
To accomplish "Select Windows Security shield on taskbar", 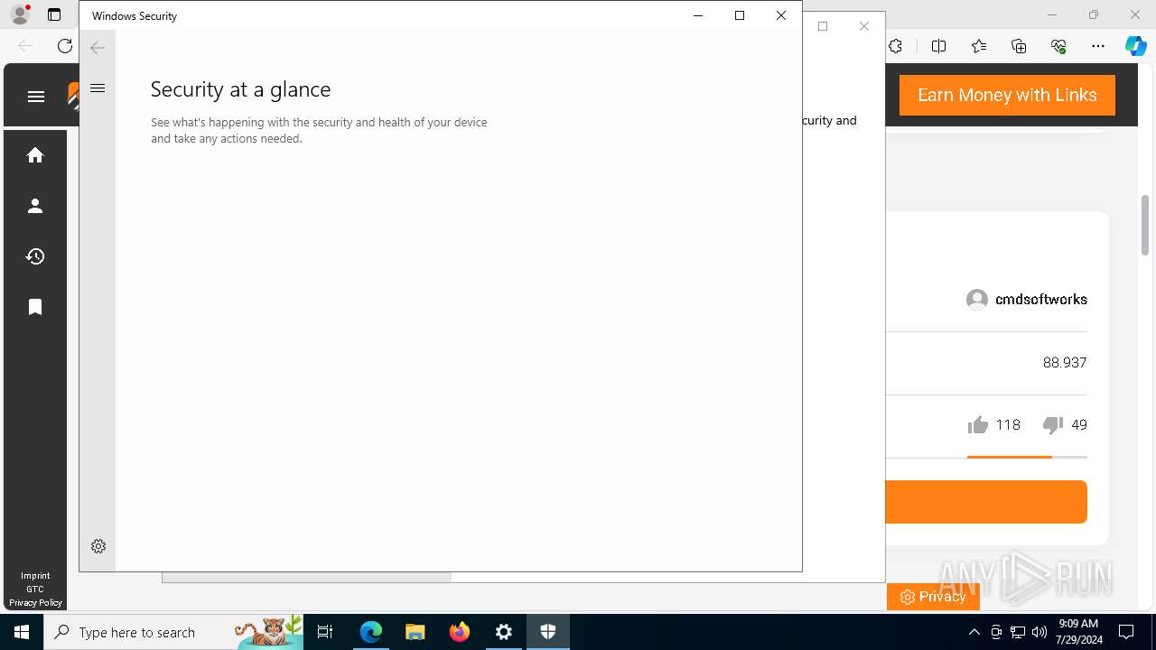I will click(x=548, y=632).
